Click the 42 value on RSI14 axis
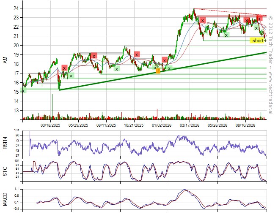This screenshot has height=217, width=278. click(17, 151)
